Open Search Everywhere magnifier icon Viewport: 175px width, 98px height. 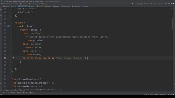[x=169, y=4]
